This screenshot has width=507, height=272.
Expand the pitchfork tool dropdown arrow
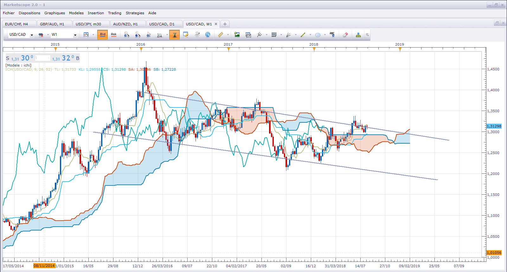click(x=266, y=35)
